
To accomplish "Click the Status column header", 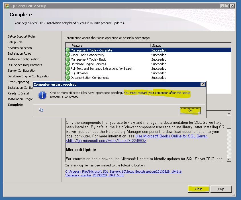I will pyautogui.click(x=191, y=46).
